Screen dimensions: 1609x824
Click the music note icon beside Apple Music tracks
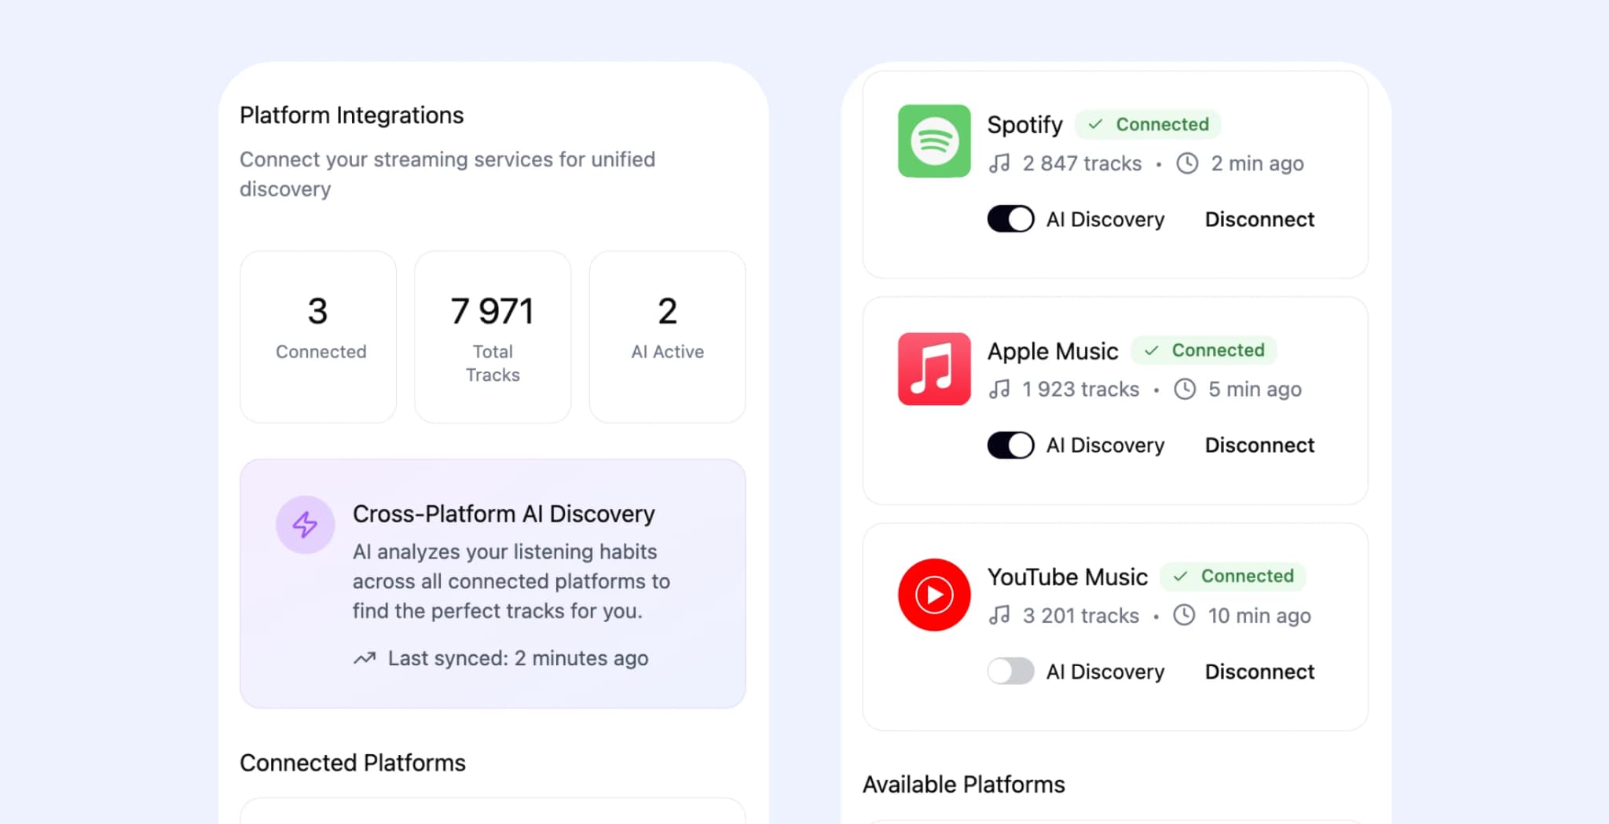[1001, 389]
